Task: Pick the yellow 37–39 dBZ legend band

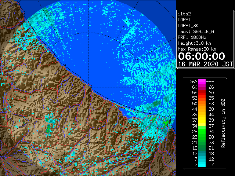Action: coord(202,120)
